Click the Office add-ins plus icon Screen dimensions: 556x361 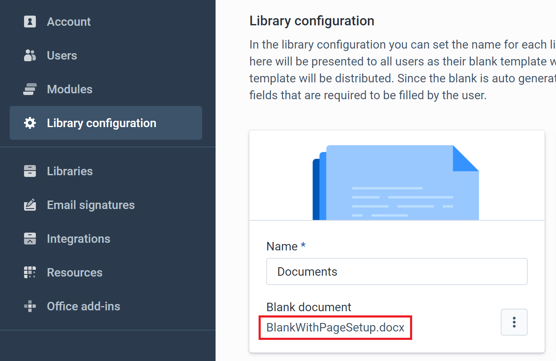pos(30,306)
